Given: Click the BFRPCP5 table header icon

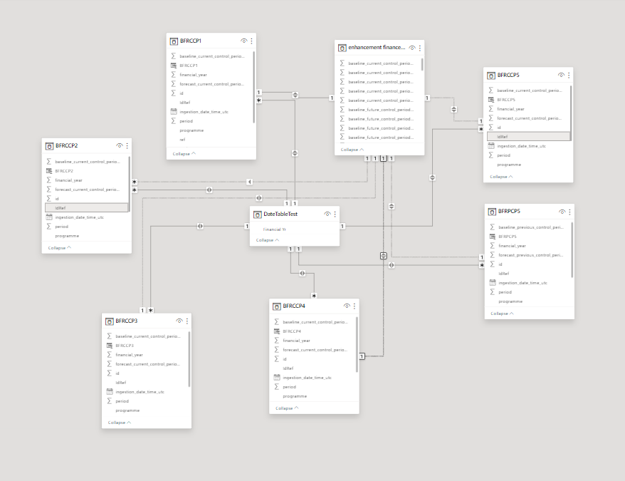Looking at the screenshot, I should point(492,212).
